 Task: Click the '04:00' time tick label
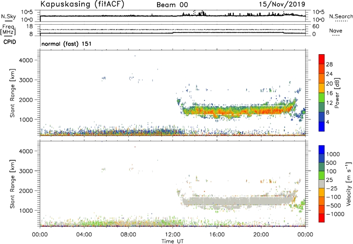84,235
